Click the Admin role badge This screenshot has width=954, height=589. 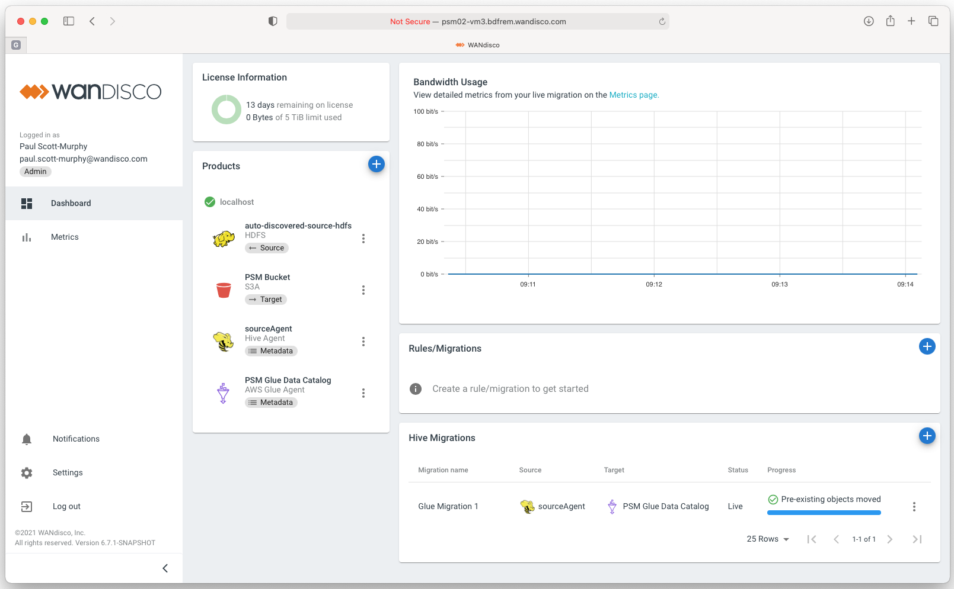pyautogui.click(x=36, y=172)
